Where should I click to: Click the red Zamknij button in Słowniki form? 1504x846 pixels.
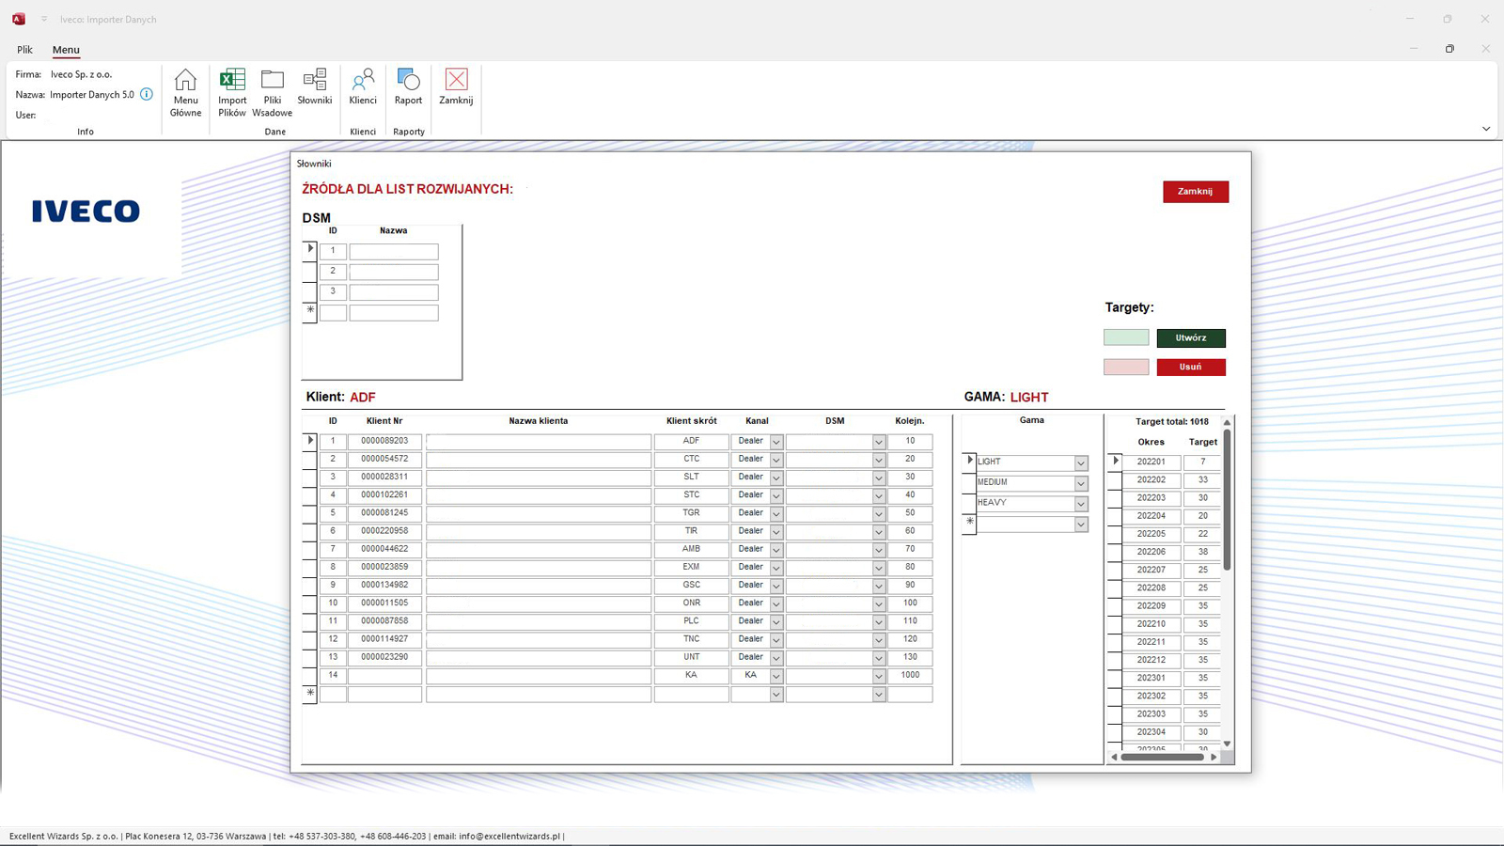coord(1195,192)
